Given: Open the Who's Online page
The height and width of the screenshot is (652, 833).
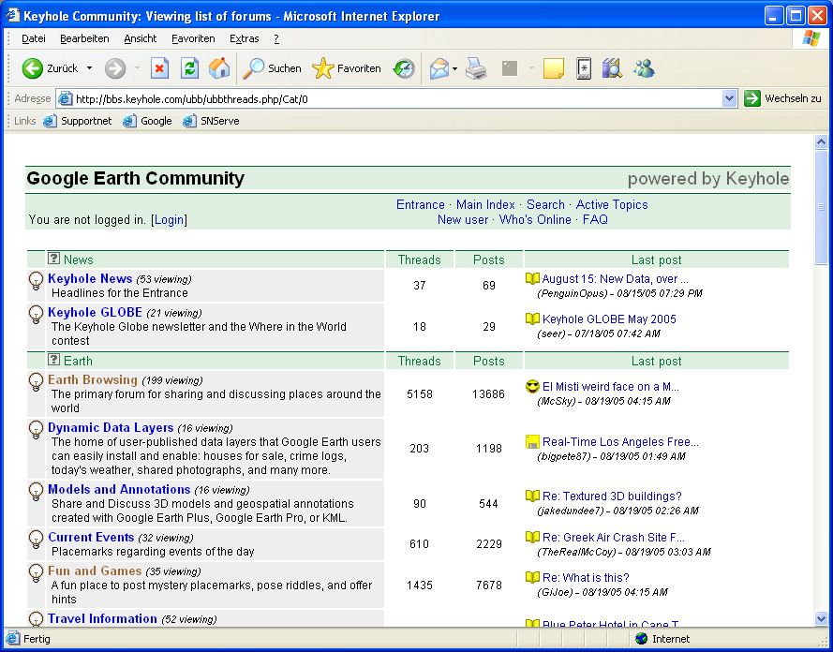Looking at the screenshot, I should pyautogui.click(x=535, y=219).
